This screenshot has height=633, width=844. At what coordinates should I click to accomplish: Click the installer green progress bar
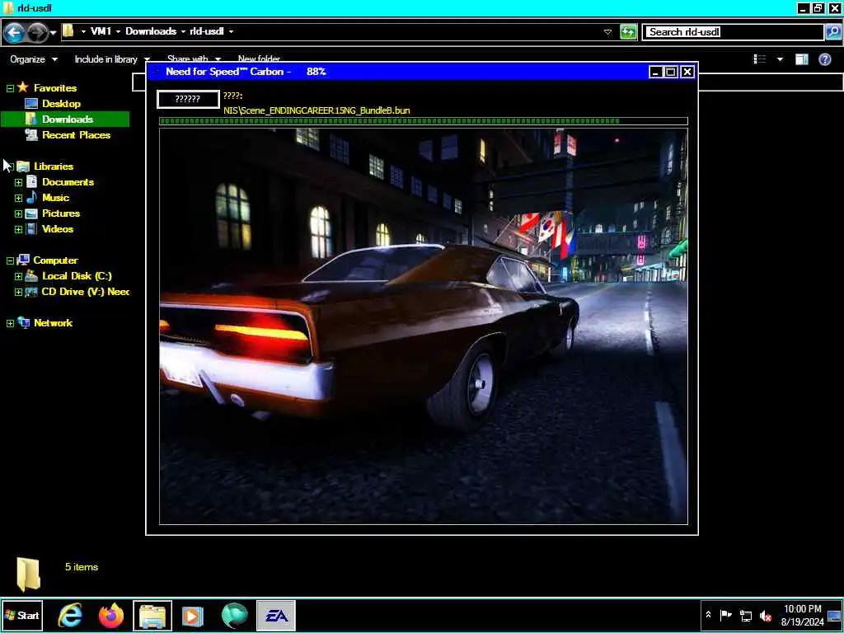tap(424, 121)
